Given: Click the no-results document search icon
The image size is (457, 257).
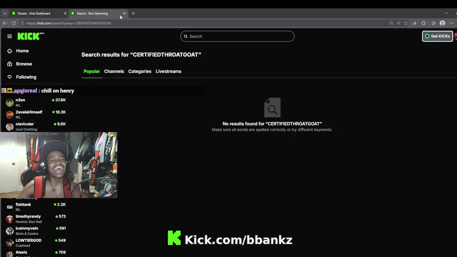Looking at the screenshot, I should (x=272, y=107).
